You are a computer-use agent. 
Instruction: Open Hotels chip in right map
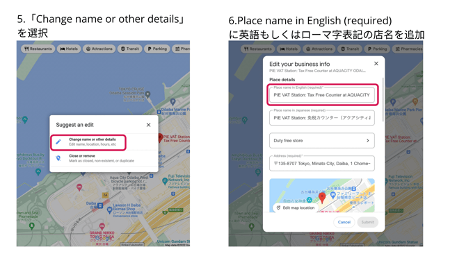tap(289, 49)
